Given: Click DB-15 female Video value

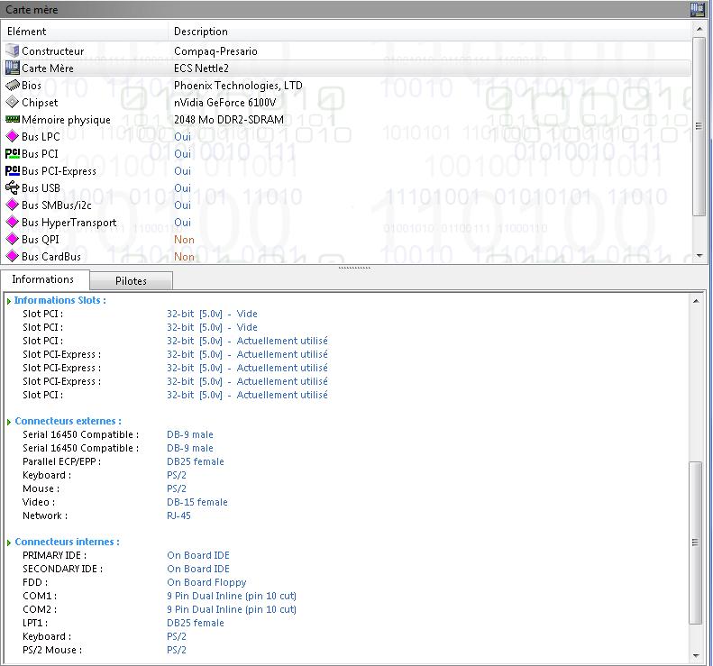Looking at the screenshot, I should [x=197, y=502].
